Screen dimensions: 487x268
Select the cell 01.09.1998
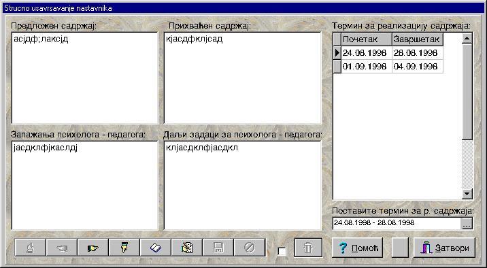367,67
